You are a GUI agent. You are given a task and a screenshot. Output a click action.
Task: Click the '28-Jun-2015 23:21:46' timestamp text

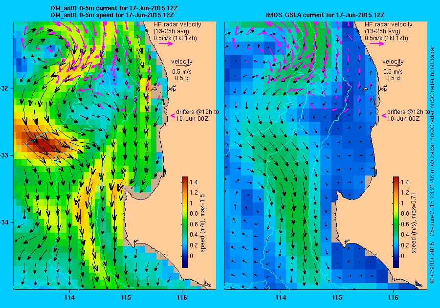[x=432, y=205]
